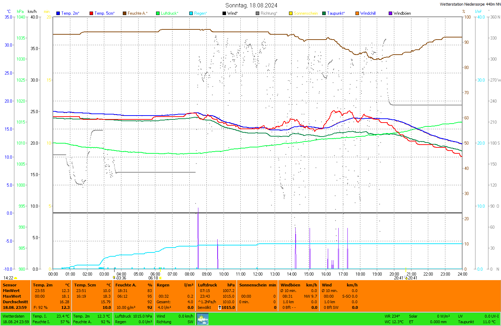
Task: Click the cyan Regen legend square
Action: [x=191, y=13]
